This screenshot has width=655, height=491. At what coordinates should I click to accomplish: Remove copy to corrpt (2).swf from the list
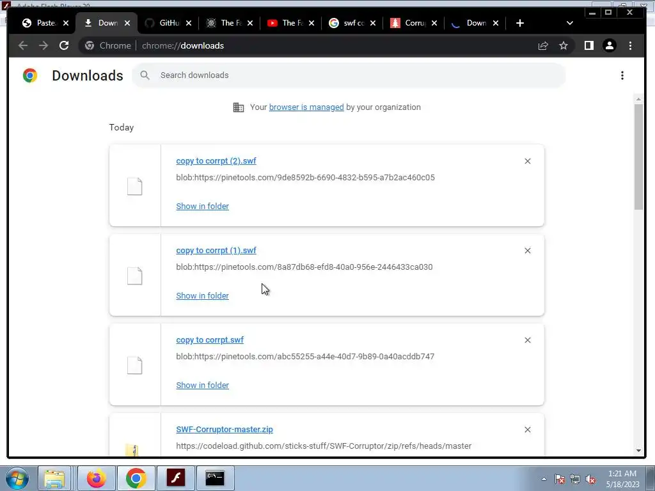pos(528,161)
